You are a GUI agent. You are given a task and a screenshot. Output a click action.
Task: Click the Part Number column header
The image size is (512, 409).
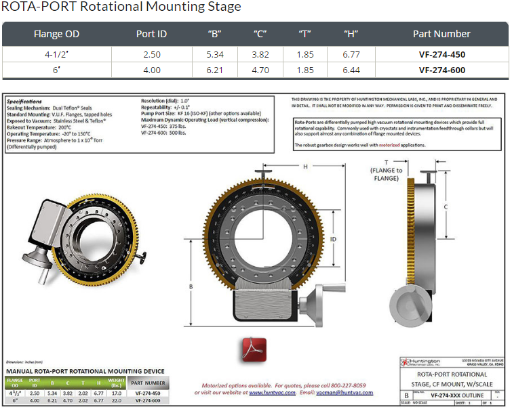point(441,34)
